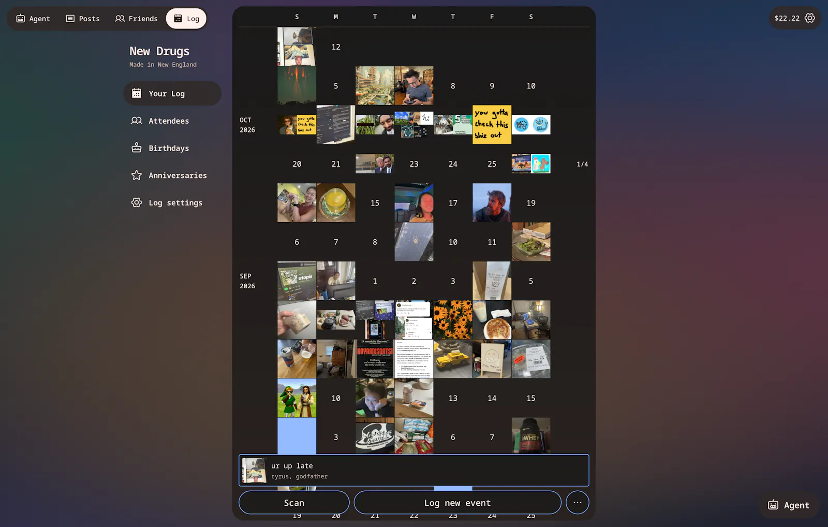The width and height of the screenshot is (828, 527).
Task: Click the people icon in Friends tab
Action: coord(120,19)
